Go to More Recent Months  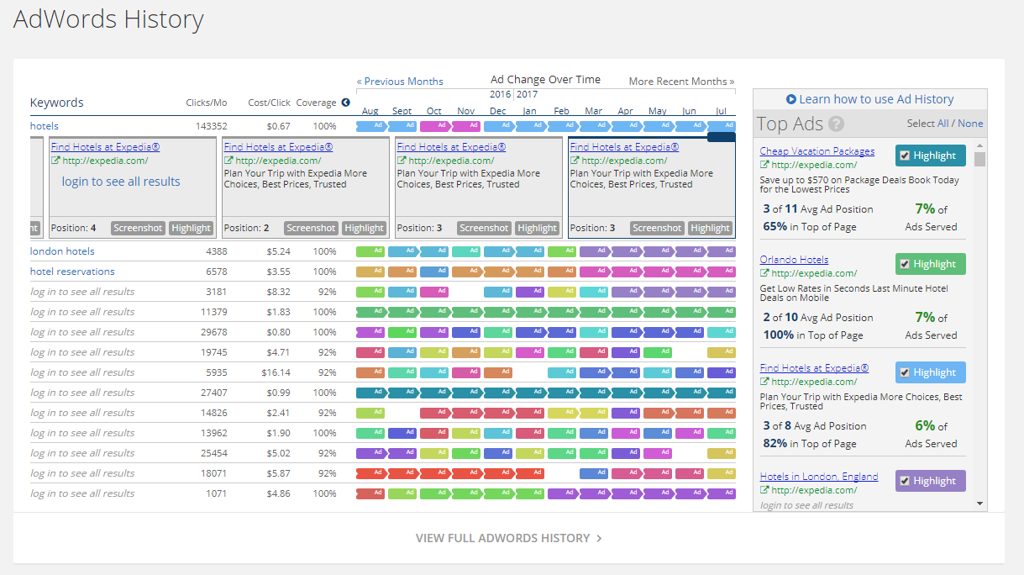point(681,82)
